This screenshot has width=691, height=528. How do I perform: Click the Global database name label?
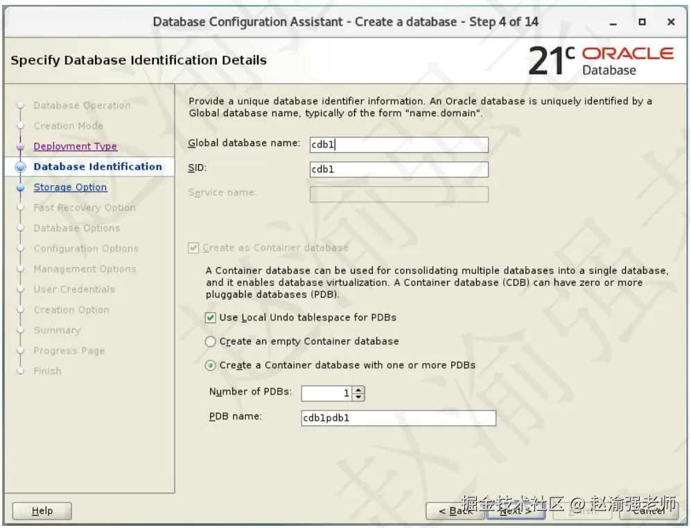(244, 143)
